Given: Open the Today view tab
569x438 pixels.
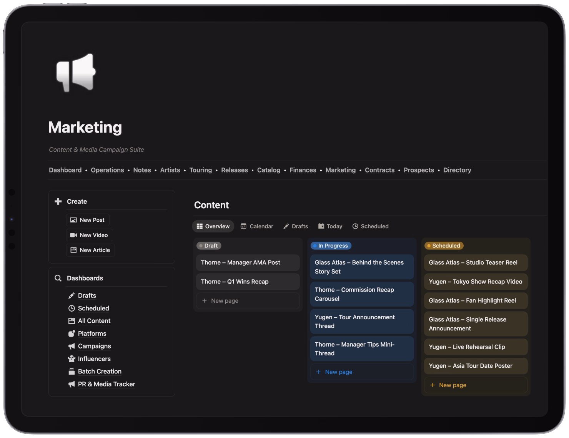Looking at the screenshot, I should pyautogui.click(x=330, y=226).
